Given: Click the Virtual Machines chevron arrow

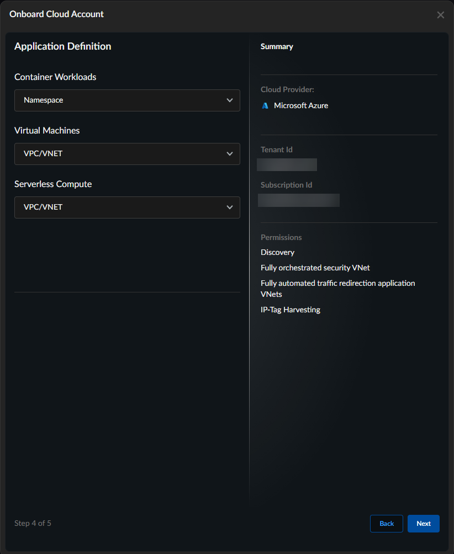Looking at the screenshot, I should tap(230, 154).
